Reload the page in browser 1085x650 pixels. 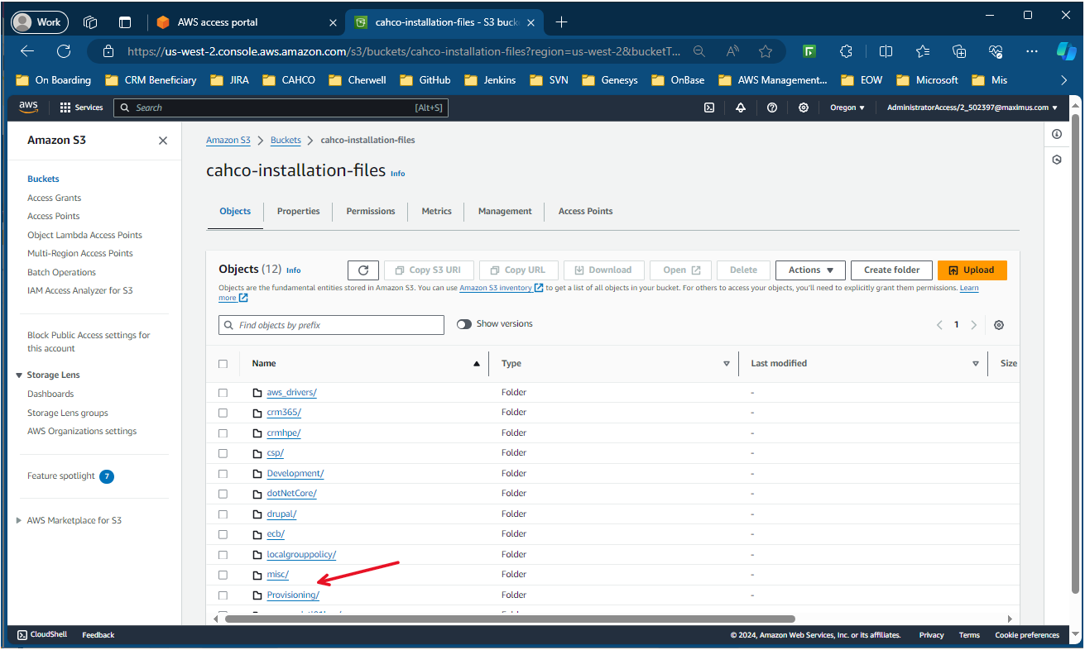tap(64, 51)
